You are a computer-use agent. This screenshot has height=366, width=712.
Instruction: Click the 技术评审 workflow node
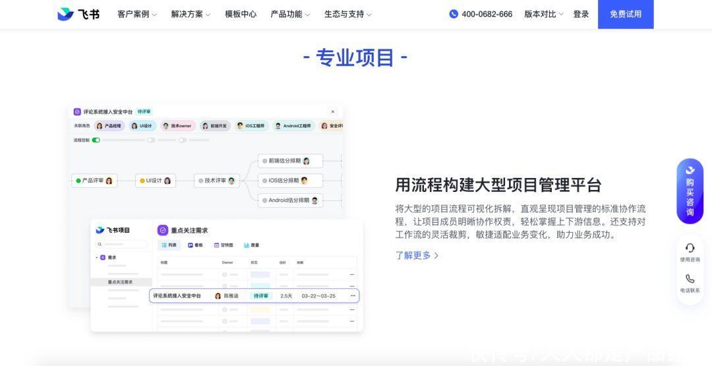coord(217,181)
